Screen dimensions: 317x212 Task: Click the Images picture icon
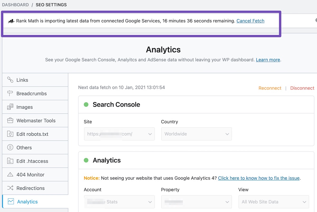point(10,107)
